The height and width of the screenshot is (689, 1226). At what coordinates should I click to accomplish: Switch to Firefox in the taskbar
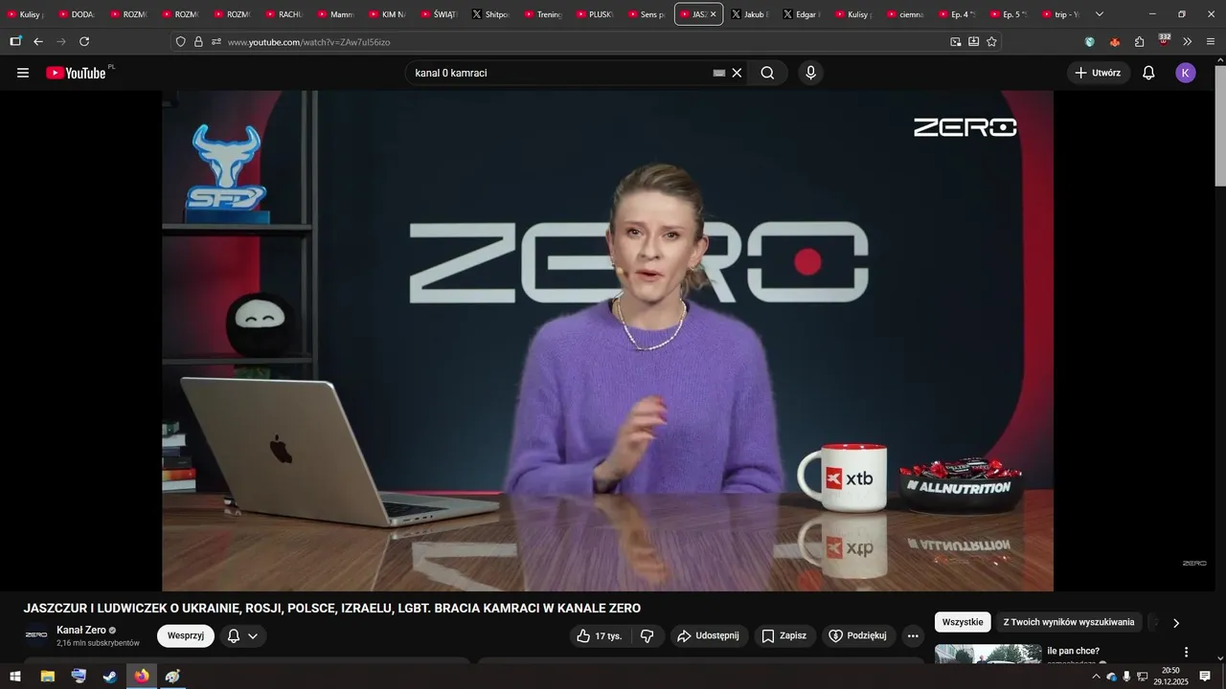pyautogui.click(x=142, y=676)
